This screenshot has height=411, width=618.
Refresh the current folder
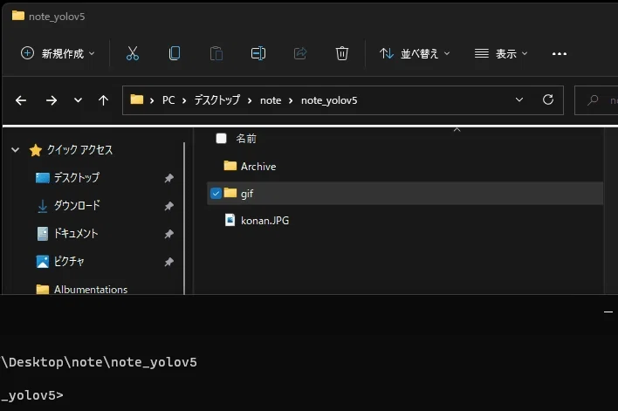click(548, 99)
